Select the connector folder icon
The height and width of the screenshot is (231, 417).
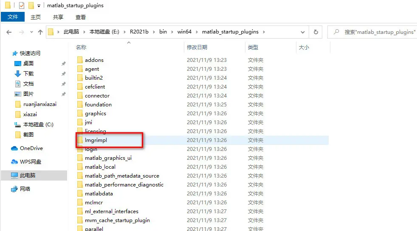click(x=80, y=95)
